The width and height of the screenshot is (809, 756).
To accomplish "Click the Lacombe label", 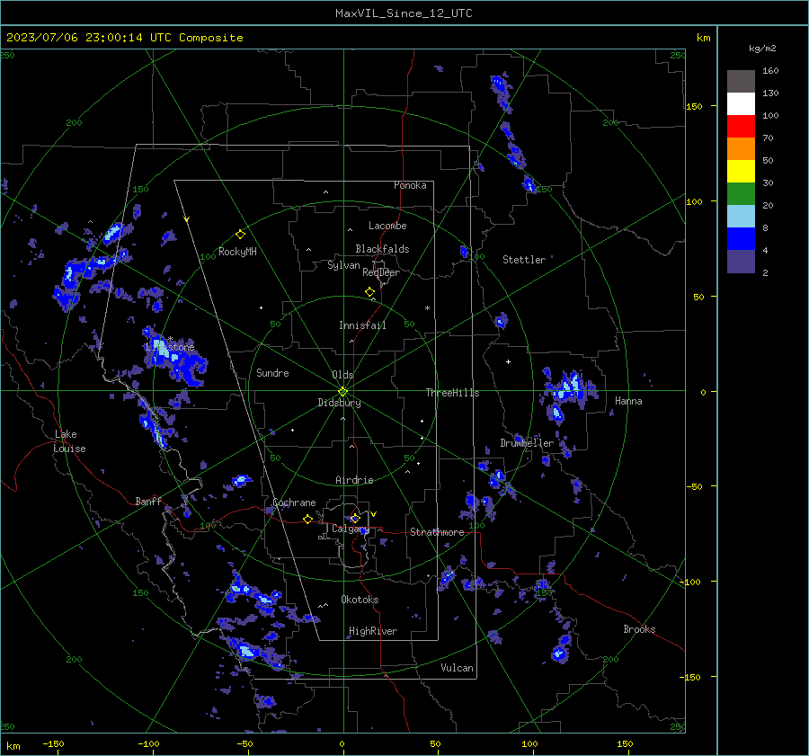I will tap(387, 226).
